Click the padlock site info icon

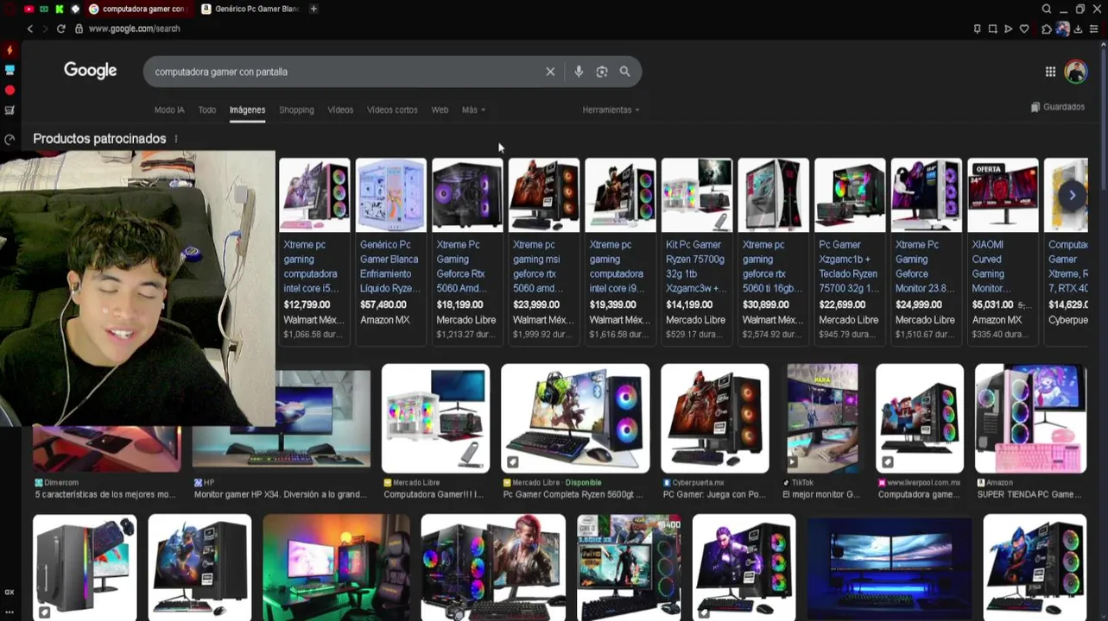click(79, 28)
